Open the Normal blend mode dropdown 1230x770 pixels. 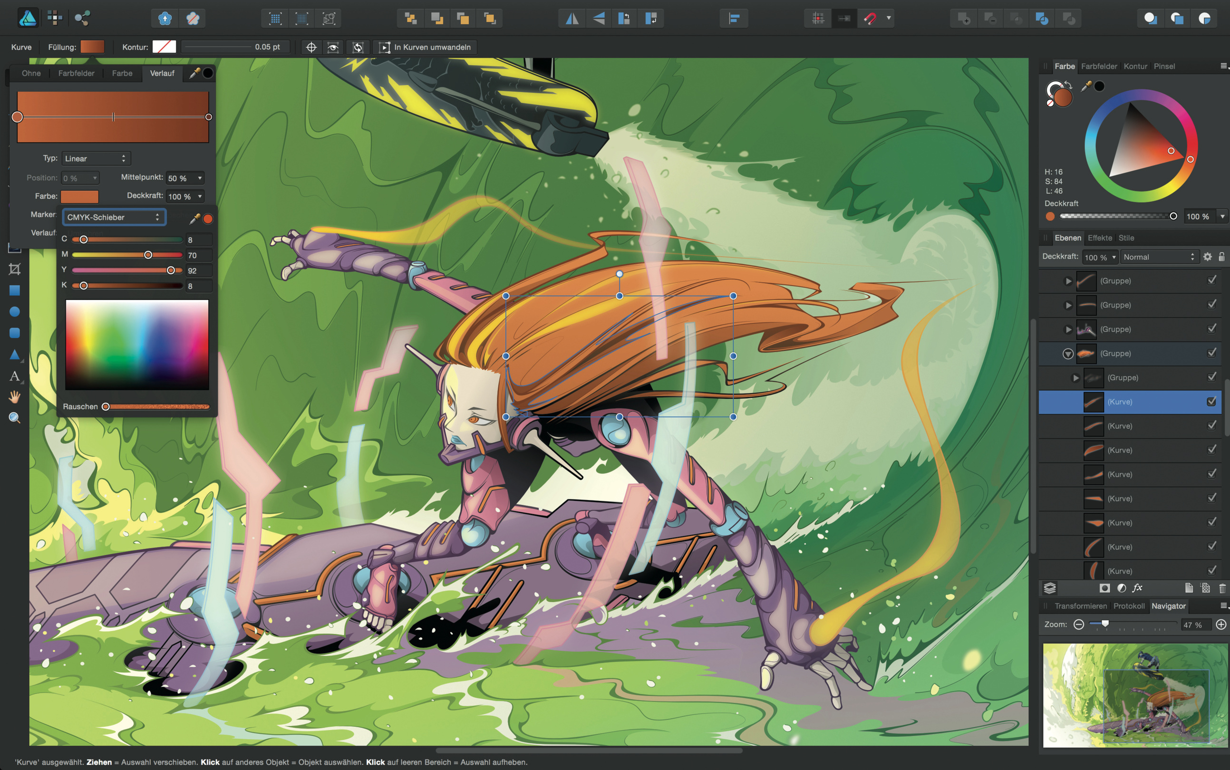pyautogui.click(x=1159, y=257)
